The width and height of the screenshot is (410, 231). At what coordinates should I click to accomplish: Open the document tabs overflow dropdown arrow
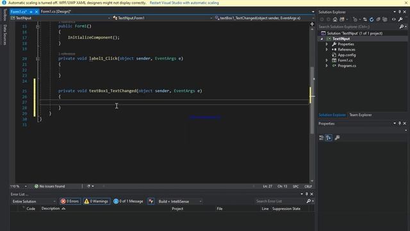point(313,12)
